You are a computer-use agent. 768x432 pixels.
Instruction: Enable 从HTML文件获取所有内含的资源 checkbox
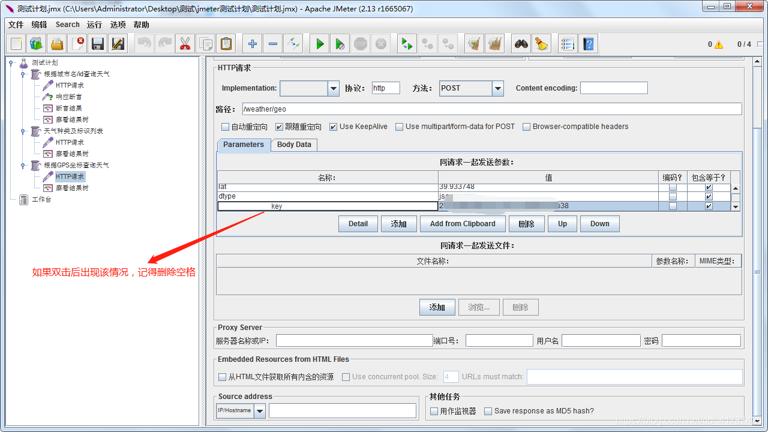click(x=223, y=377)
